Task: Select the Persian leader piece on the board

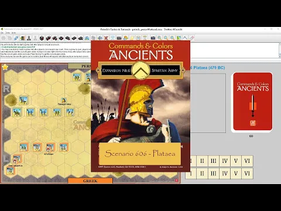Action: point(64,100)
